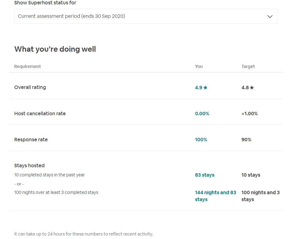Click the 24 hours recent activity note
The image size is (300, 239).
click(84, 234)
